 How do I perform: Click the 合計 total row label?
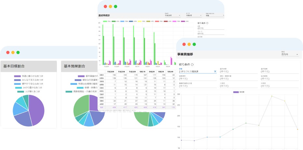[102, 107]
